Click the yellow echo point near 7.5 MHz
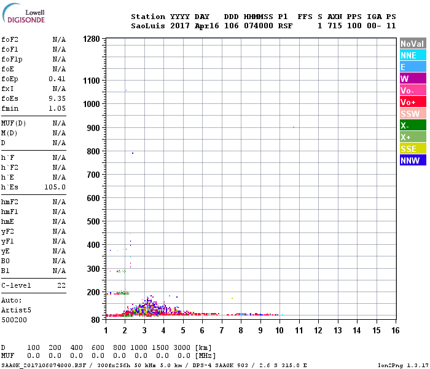Image resolution: width=430 pixels, height=369 pixels. [x=232, y=298]
